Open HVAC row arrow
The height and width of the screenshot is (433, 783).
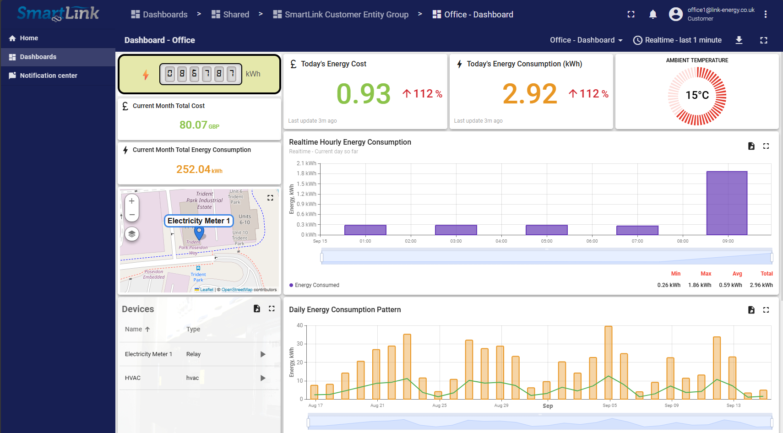[263, 378]
